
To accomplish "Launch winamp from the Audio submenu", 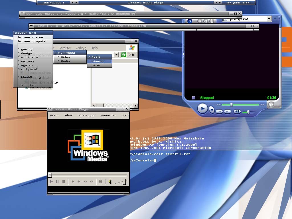I will (100, 61).
